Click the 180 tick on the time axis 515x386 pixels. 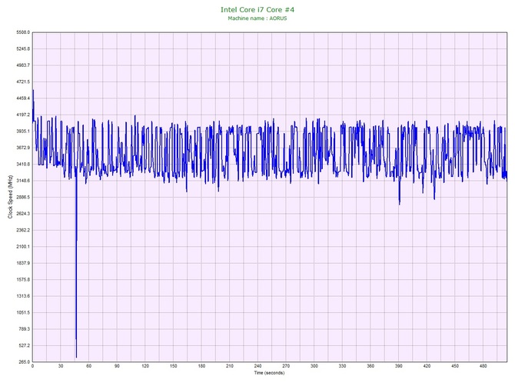click(201, 366)
